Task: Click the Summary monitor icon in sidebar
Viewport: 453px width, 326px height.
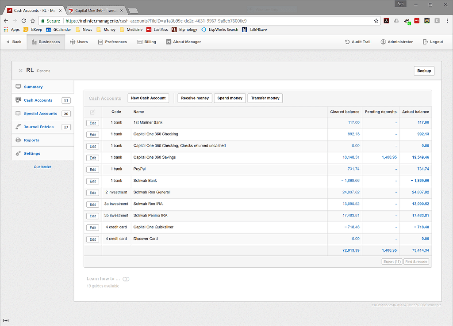Action: coord(18,87)
